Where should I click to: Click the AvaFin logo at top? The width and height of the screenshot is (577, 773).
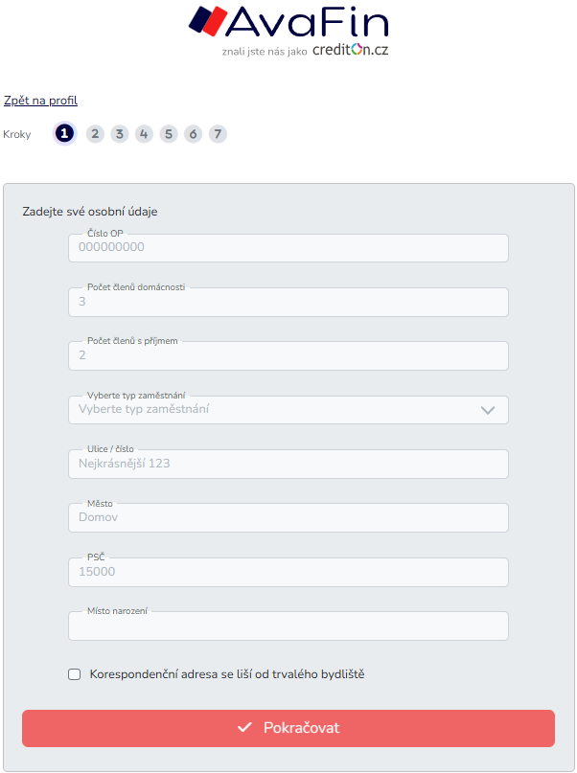[x=288, y=30]
